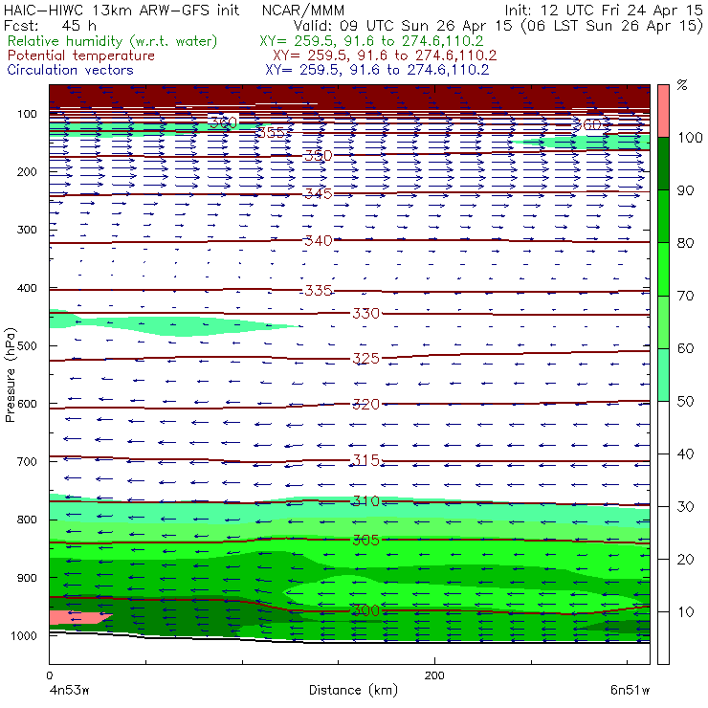Click the colorbar swatch between 70 and 80

663,269
